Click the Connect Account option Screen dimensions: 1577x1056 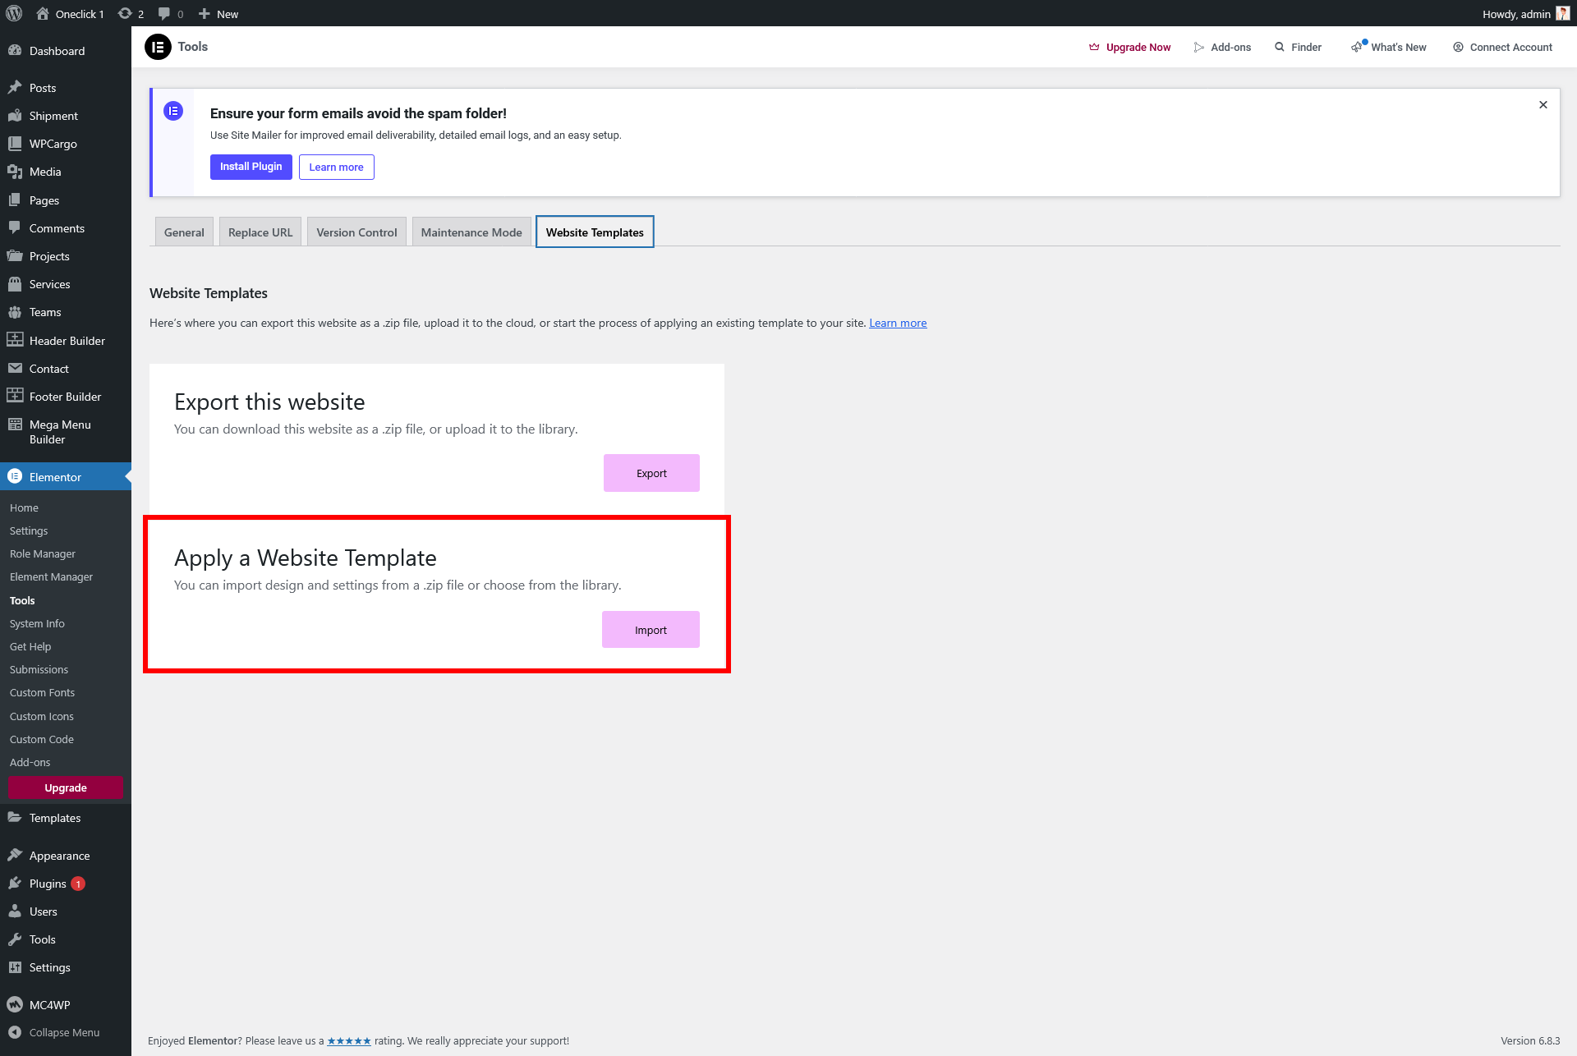click(1502, 47)
